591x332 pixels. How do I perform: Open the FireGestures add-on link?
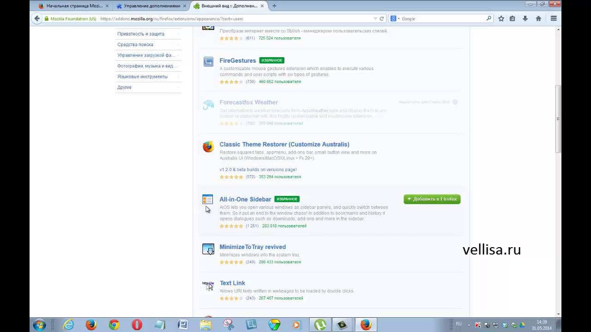click(x=237, y=60)
